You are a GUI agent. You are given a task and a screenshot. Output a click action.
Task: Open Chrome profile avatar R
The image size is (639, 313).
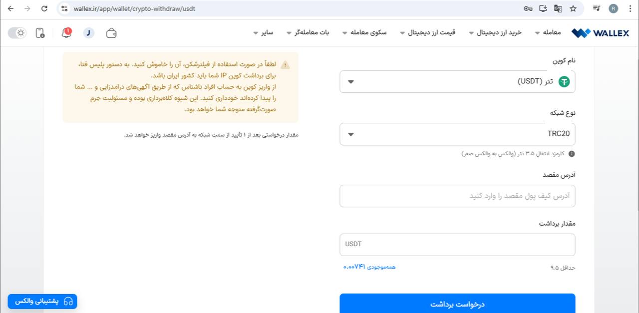point(614,8)
